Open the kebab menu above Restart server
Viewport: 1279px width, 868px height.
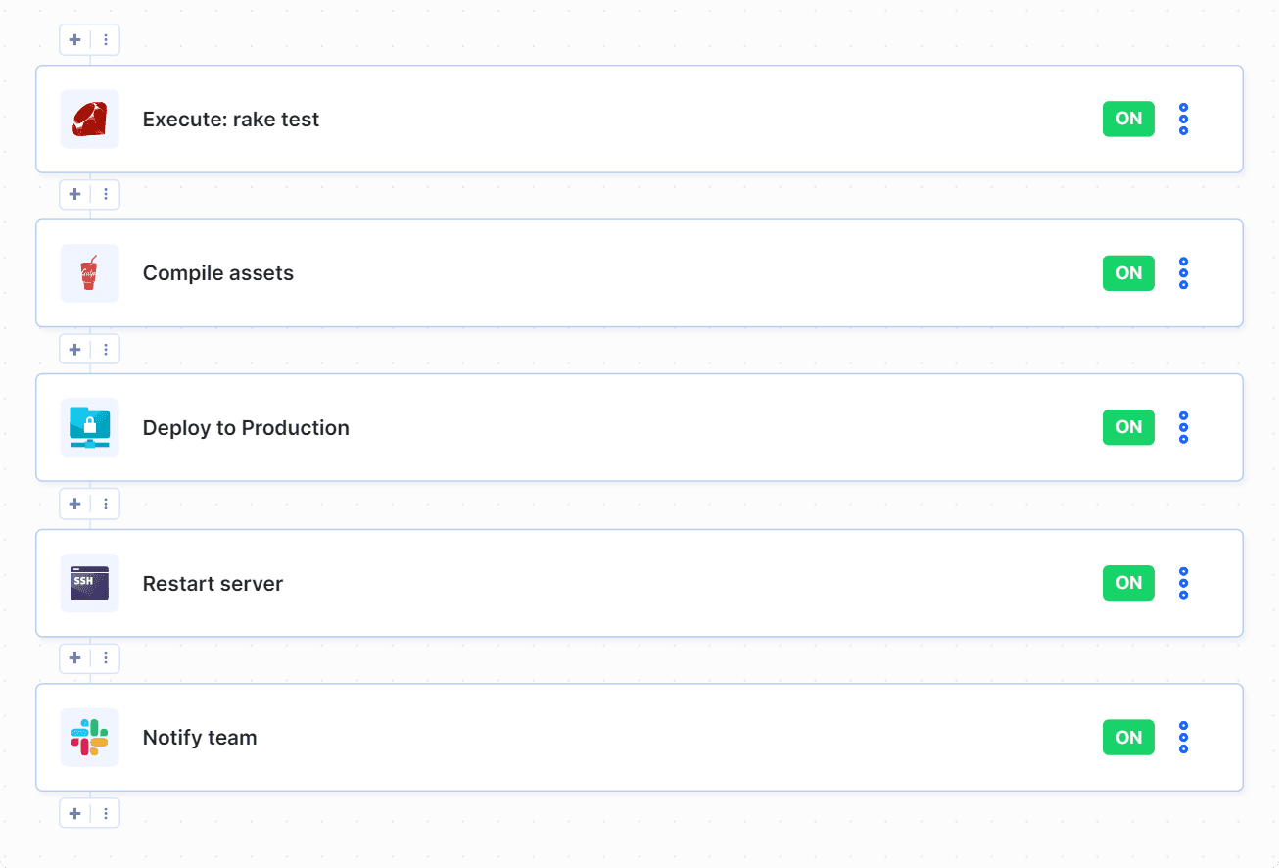click(x=105, y=504)
